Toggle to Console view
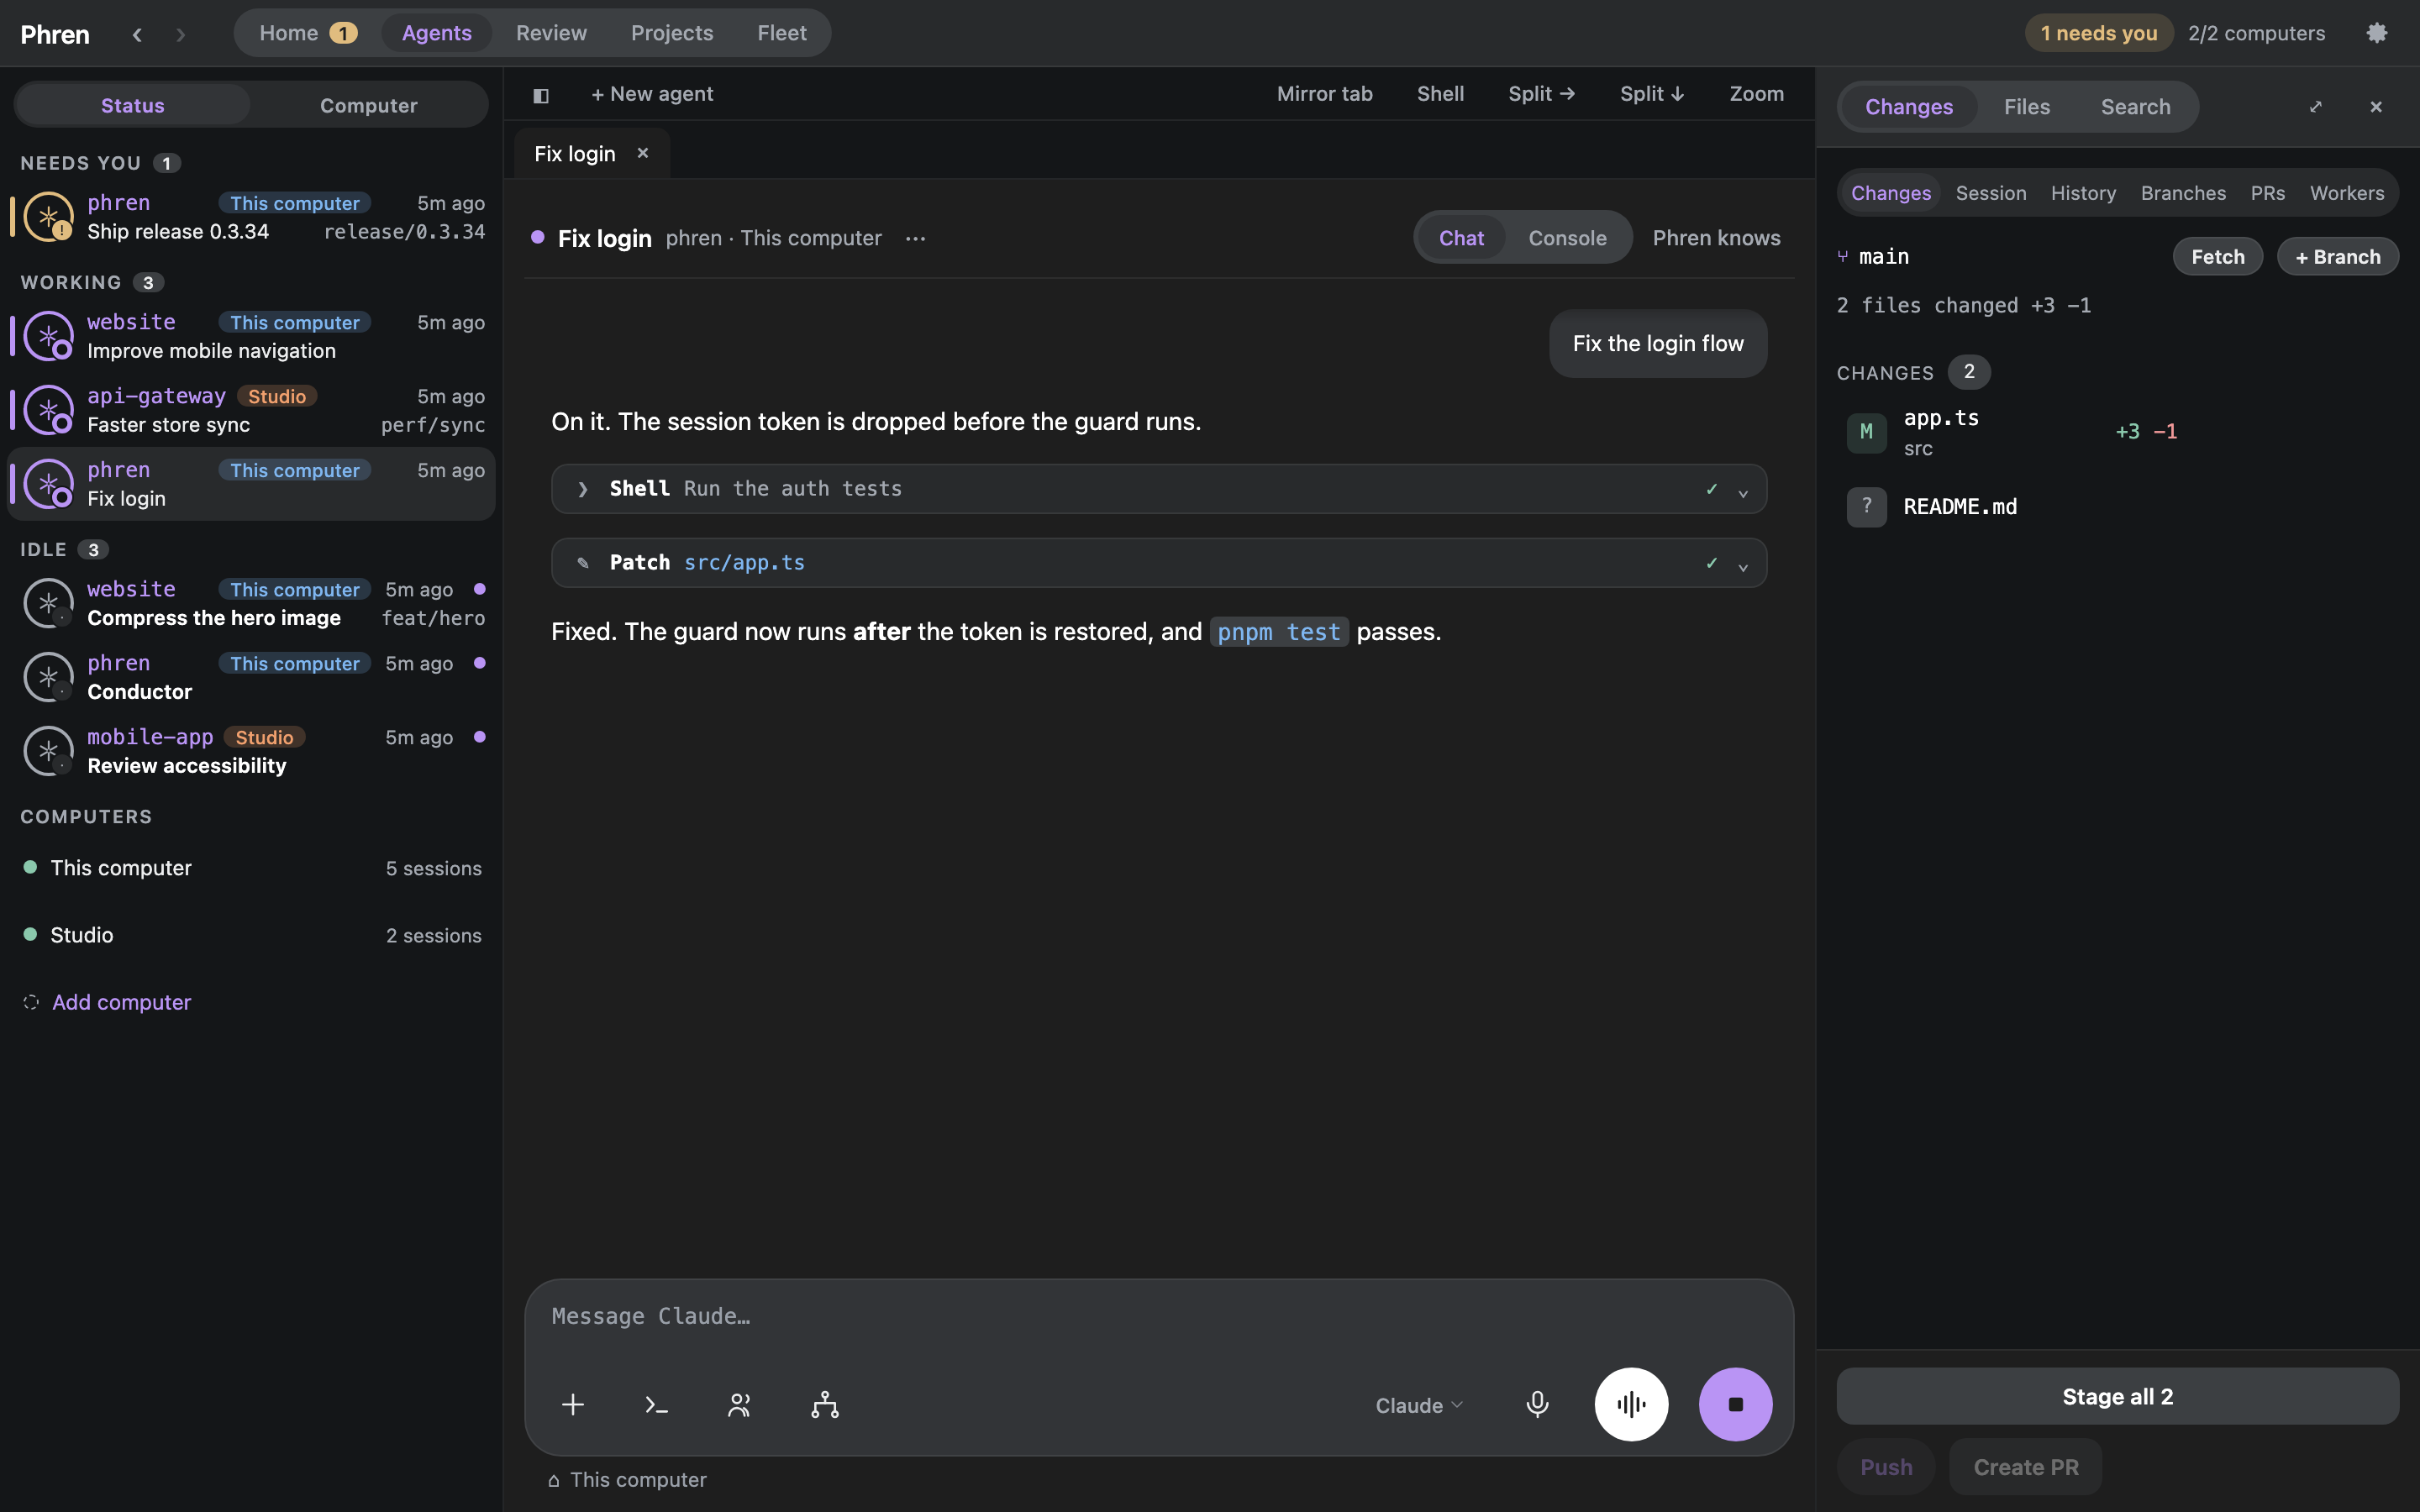This screenshot has height=1512, width=2420. 1567,238
